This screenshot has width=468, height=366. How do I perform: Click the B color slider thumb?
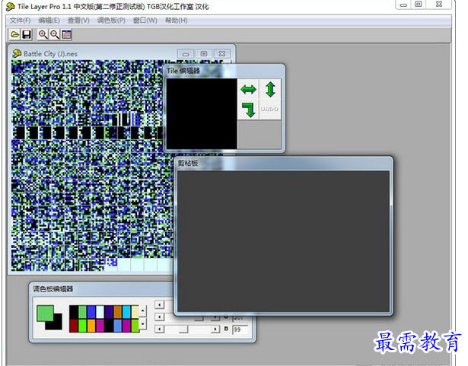[183, 329]
